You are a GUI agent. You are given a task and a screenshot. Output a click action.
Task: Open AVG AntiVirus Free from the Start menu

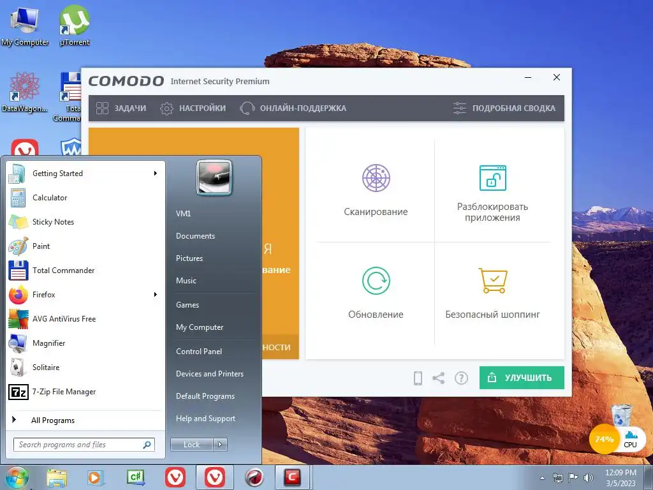(x=85, y=319)
